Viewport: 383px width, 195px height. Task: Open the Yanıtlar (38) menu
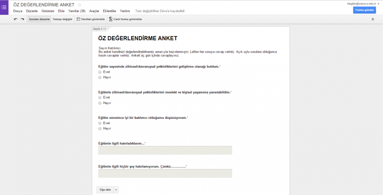tap(77, 11)
